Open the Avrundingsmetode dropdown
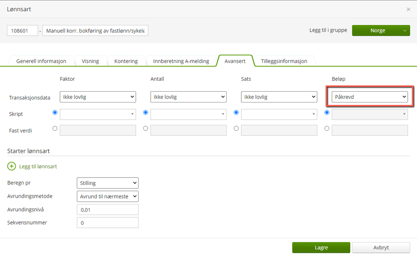The image size is (417, 257). [107, 196]
